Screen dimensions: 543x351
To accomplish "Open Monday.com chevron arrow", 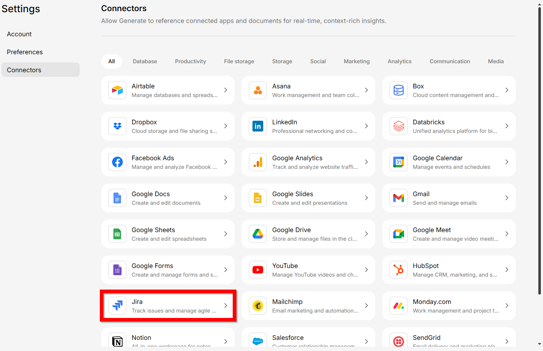I will (507, 306).
